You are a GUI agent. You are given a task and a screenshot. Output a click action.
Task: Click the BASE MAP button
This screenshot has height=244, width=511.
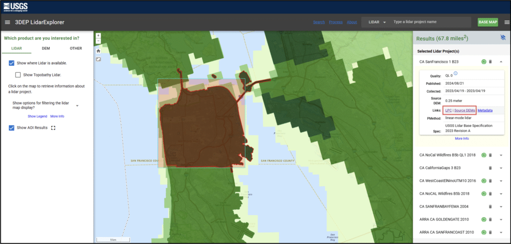[488, 22]
